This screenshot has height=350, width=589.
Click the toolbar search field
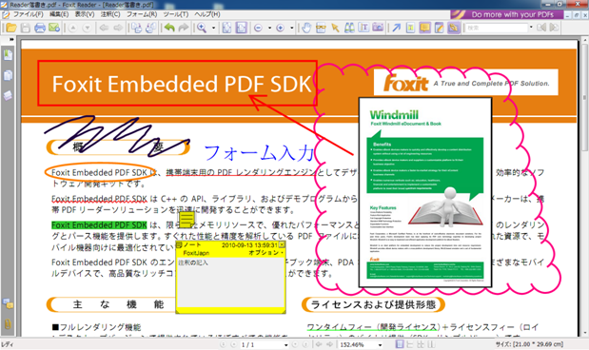tap(496, 28)
